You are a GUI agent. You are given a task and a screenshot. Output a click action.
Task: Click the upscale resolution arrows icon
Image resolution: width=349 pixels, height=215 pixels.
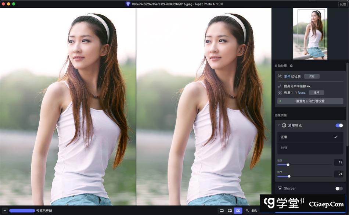(x=280, y=86)
